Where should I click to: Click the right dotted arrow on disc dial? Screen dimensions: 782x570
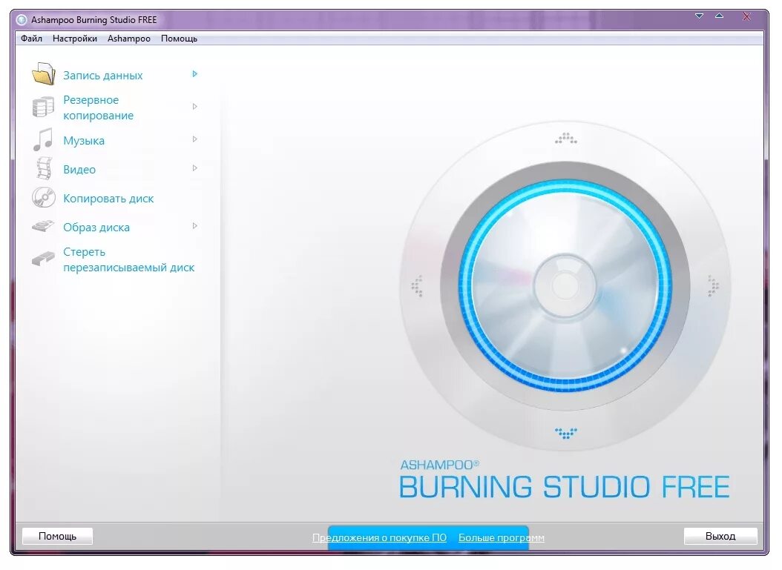(713, 285)
